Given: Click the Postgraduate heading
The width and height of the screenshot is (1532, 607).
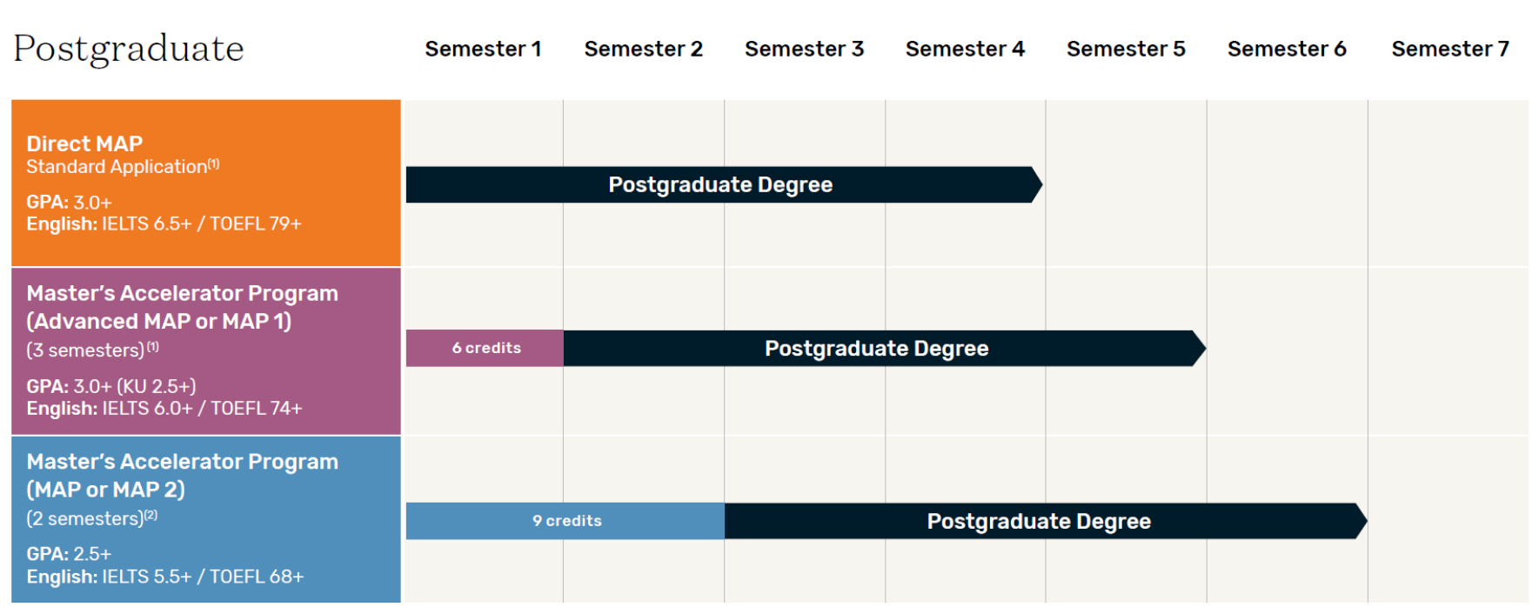Looking at the screenshot, I should (x=129, y=50).
